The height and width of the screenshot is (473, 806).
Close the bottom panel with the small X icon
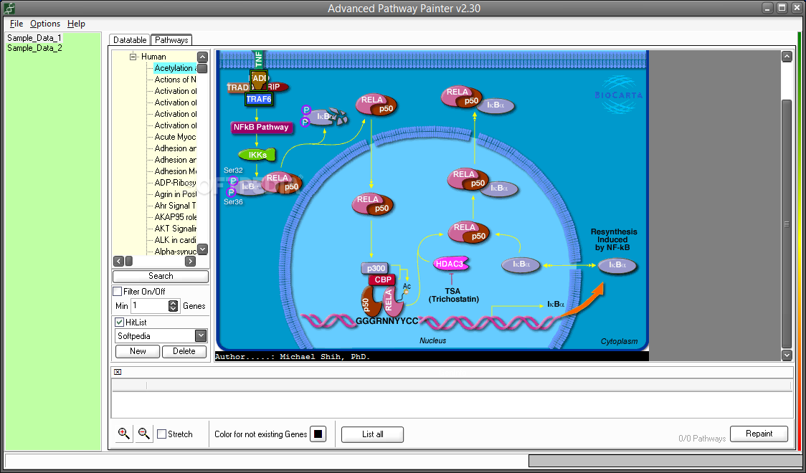pyautogui.click(x=117, y=372)
